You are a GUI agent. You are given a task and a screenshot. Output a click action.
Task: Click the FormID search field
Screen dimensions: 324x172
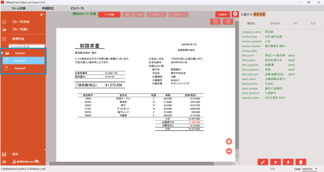27,47
